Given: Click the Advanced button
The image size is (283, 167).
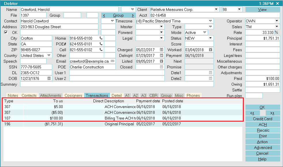Looking at the screenshot, I should pos(263,147).
